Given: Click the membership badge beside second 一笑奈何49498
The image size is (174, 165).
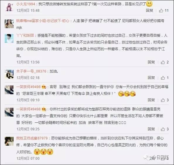Looking at the screenshot, I should click(44, 109).
